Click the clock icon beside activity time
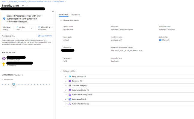 (39, 27)
